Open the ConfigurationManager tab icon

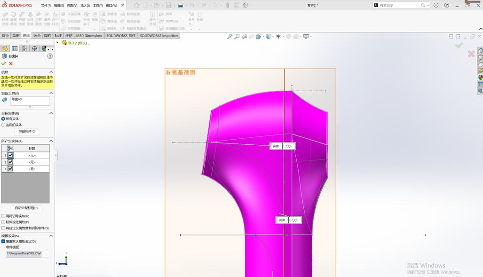click(25, 48)
